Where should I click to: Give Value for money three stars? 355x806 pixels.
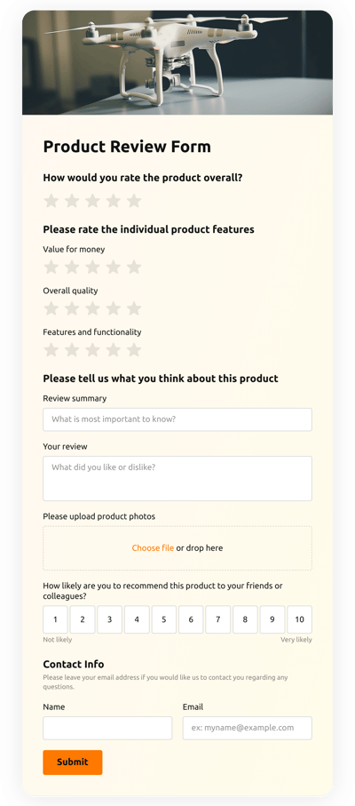92,267
